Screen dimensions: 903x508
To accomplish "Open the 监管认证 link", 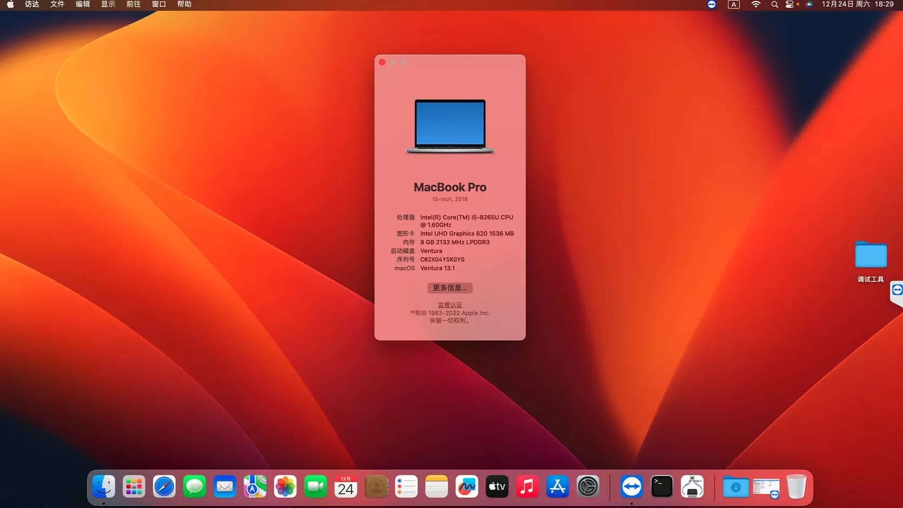I will coord(450,305).
